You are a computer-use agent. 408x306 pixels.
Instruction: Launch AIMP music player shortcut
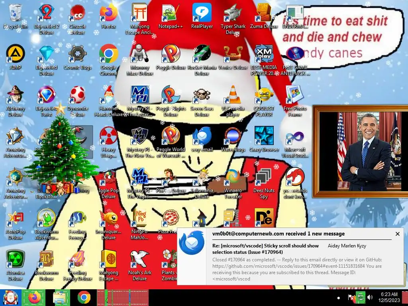click(x=16, y=57)
